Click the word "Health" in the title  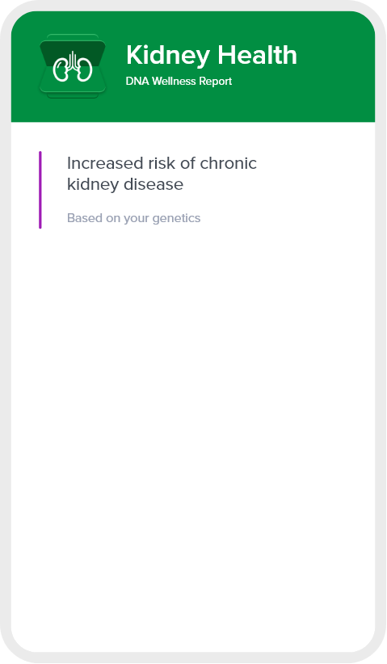[258, 55]
